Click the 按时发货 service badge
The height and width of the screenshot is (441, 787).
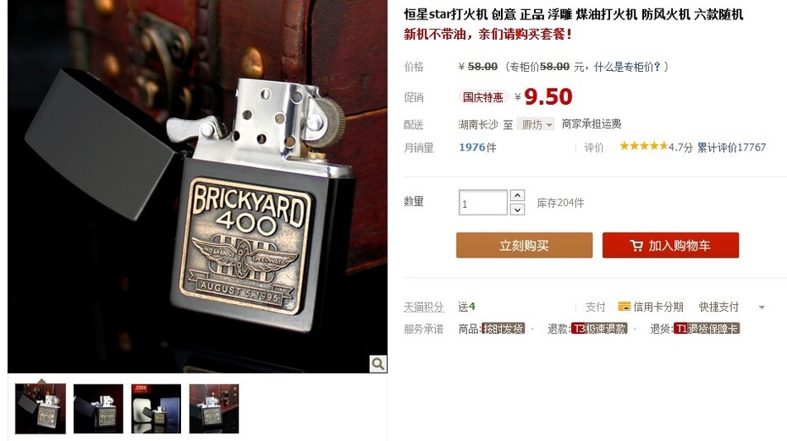coord(503,329)
